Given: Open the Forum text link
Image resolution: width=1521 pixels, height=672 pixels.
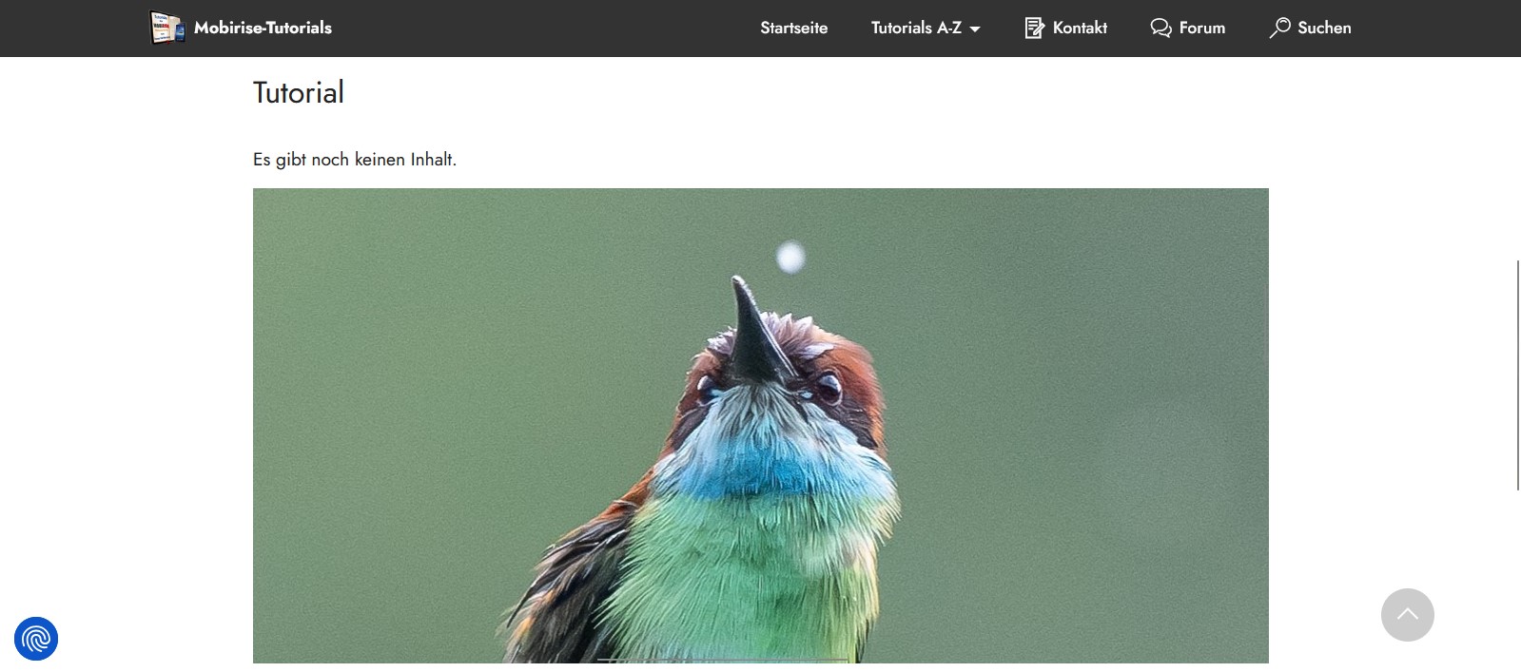Looking at the screenshot, I should [1202, 28].
